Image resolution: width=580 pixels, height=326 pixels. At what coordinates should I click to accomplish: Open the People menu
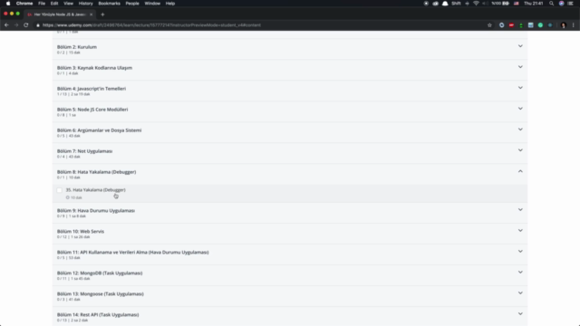132,4
